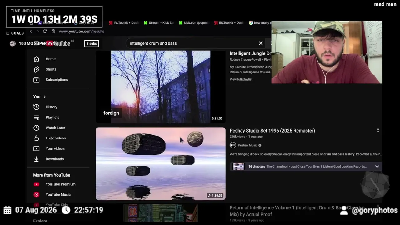The width and height of the screenshot is (400, 225).
Task: Open the Peshay Music channel avatar
Action: [x=233, y=145]
